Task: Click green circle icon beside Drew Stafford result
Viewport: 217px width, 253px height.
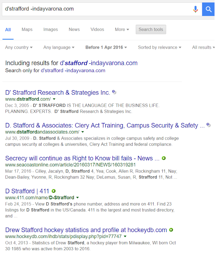Action: click(x=171, y=230)
